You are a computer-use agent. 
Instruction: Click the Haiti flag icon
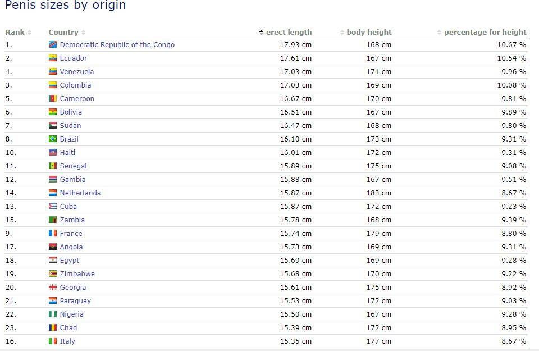pos(53,153)
